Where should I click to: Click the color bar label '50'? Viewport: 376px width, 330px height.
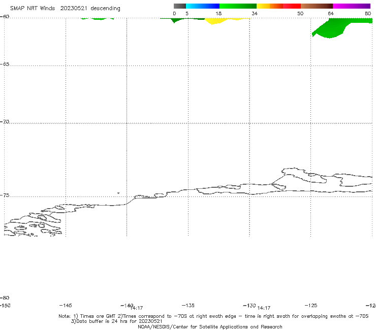click(300, 14)
